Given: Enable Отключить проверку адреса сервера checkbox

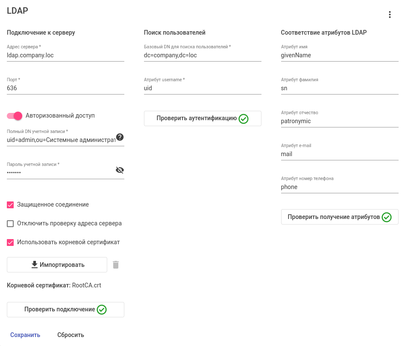Looking at the screenshot, I should click(x=11, y=224).
